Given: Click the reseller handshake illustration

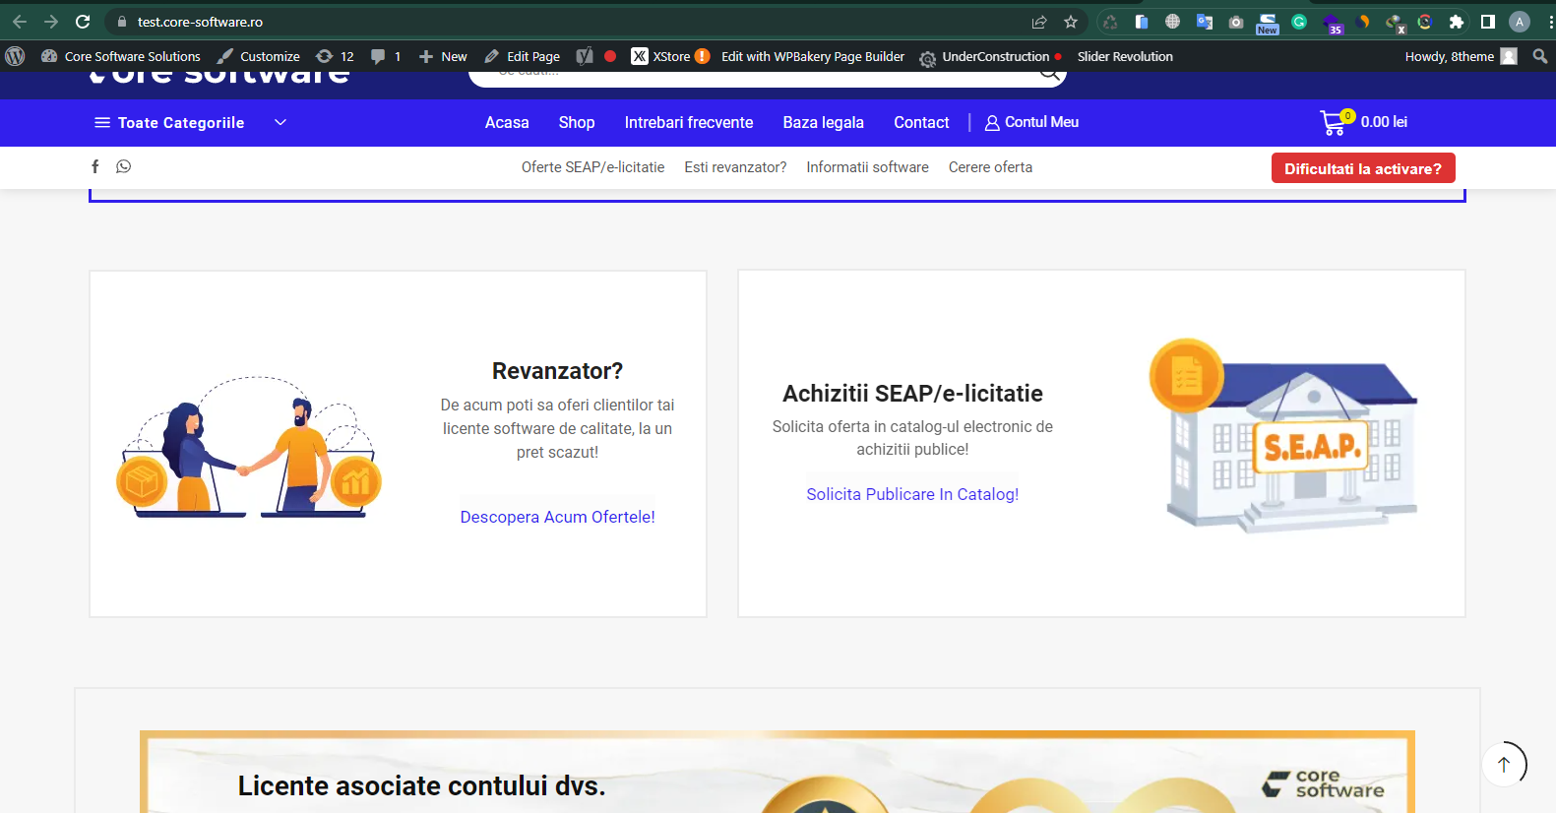Looking at the screenshot, I should 249,446.
